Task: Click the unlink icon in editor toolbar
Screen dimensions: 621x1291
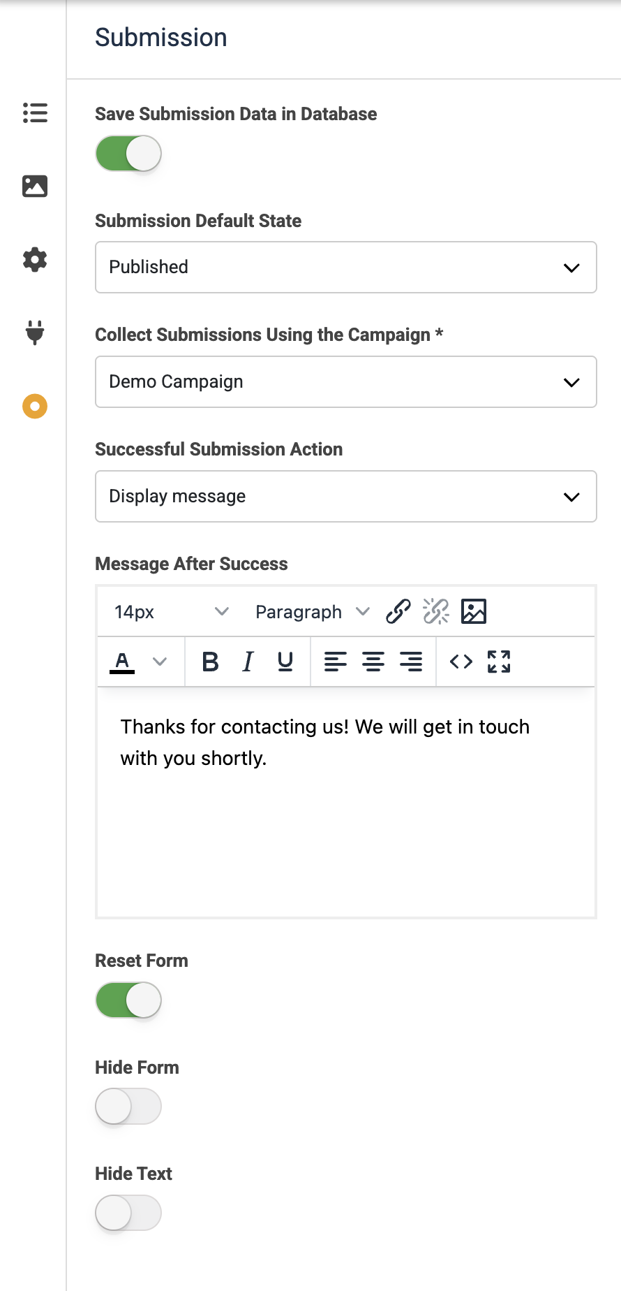Action: click(436, 612)
